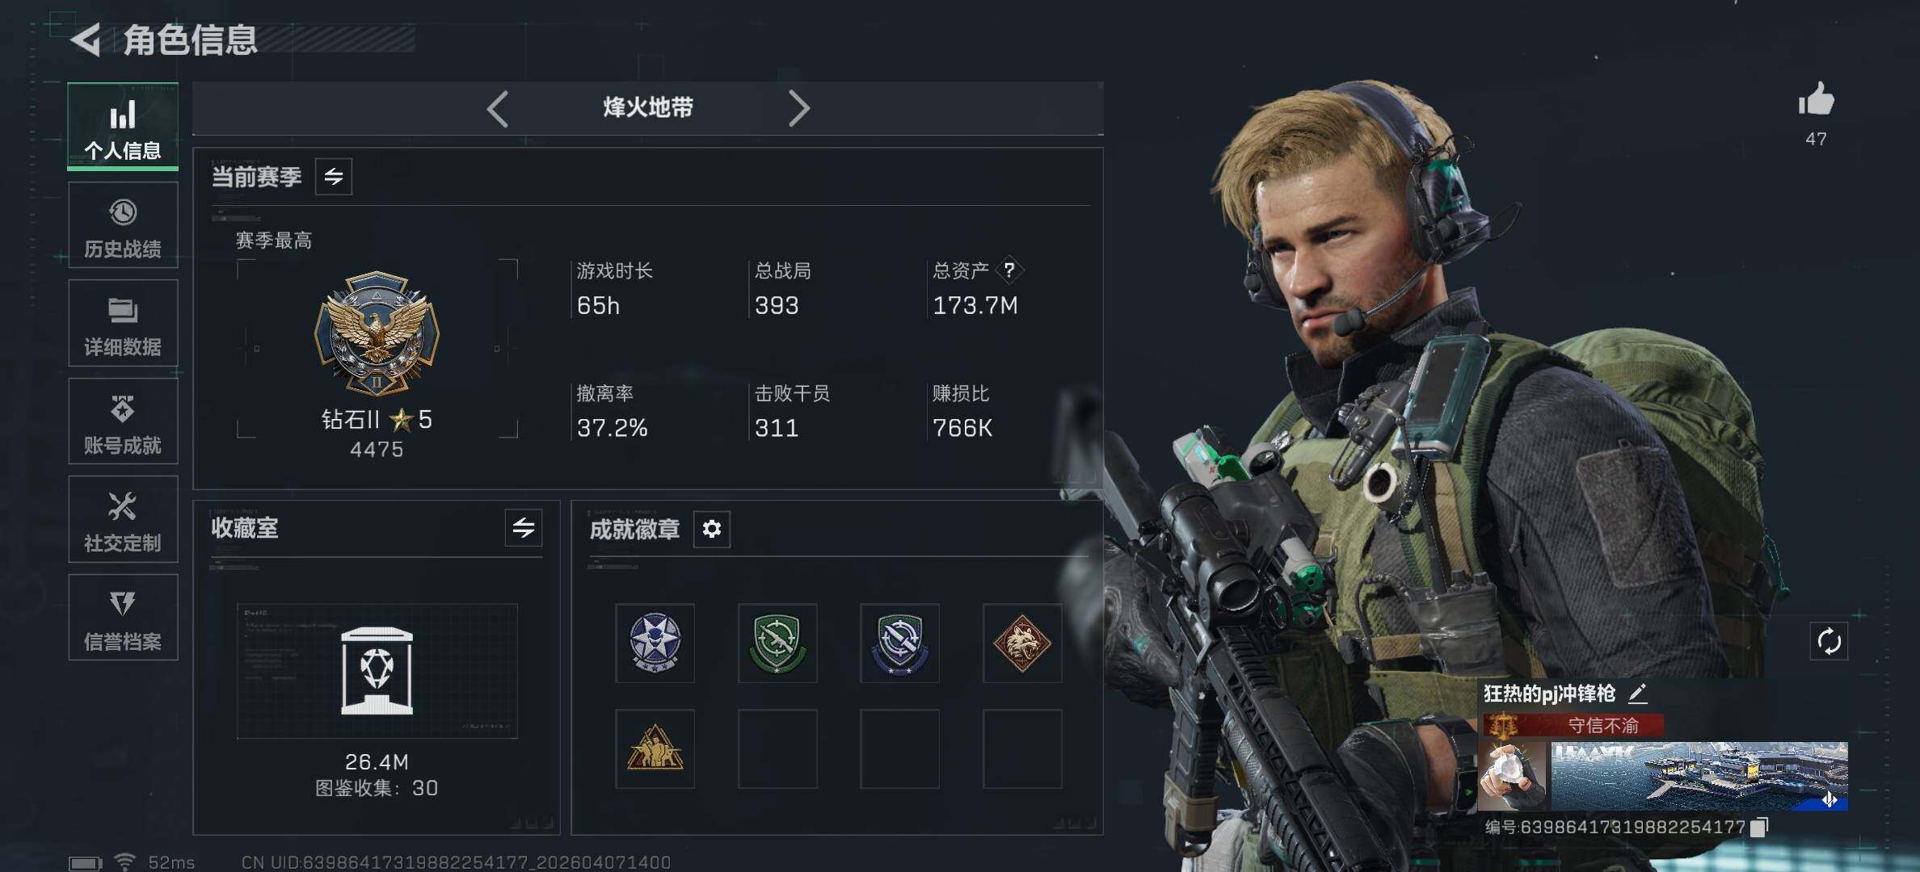
Task: Open 成就徽章 gear settings
Action: (711, 529)
